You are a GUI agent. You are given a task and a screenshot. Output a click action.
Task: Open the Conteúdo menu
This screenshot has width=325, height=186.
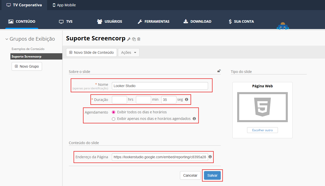22,21
